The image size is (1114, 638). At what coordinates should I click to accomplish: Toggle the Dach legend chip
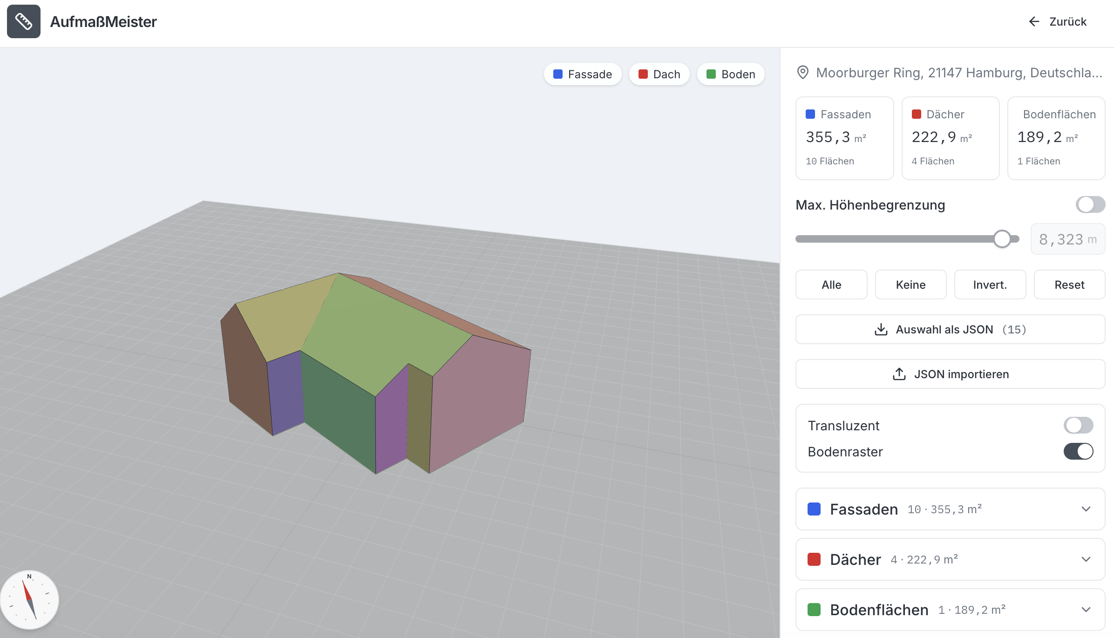click(659, 74)
